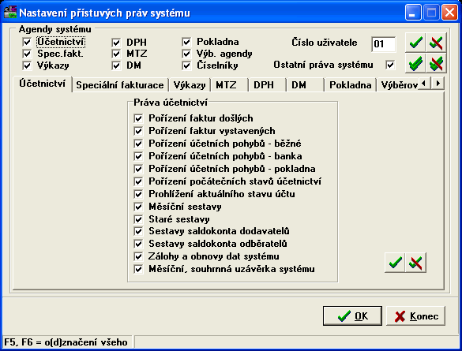Uncheck Pořízení faktur došlých

(x=138, y=118)
